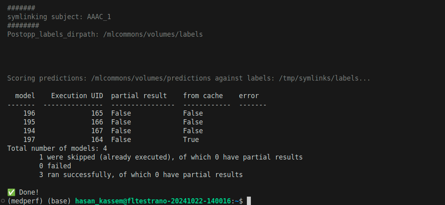The width and height of the screenshot is (445, 205).
Task: Click the /tmp/symlinks/labels path text
Action: pyautogui.click(x=325, y=78)
